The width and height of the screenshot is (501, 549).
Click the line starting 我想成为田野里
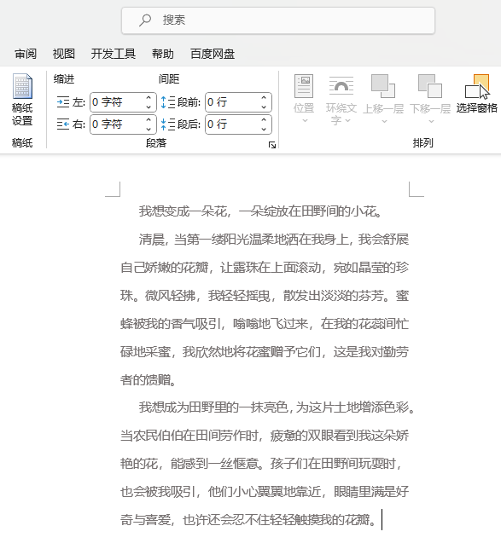[277, 407]
